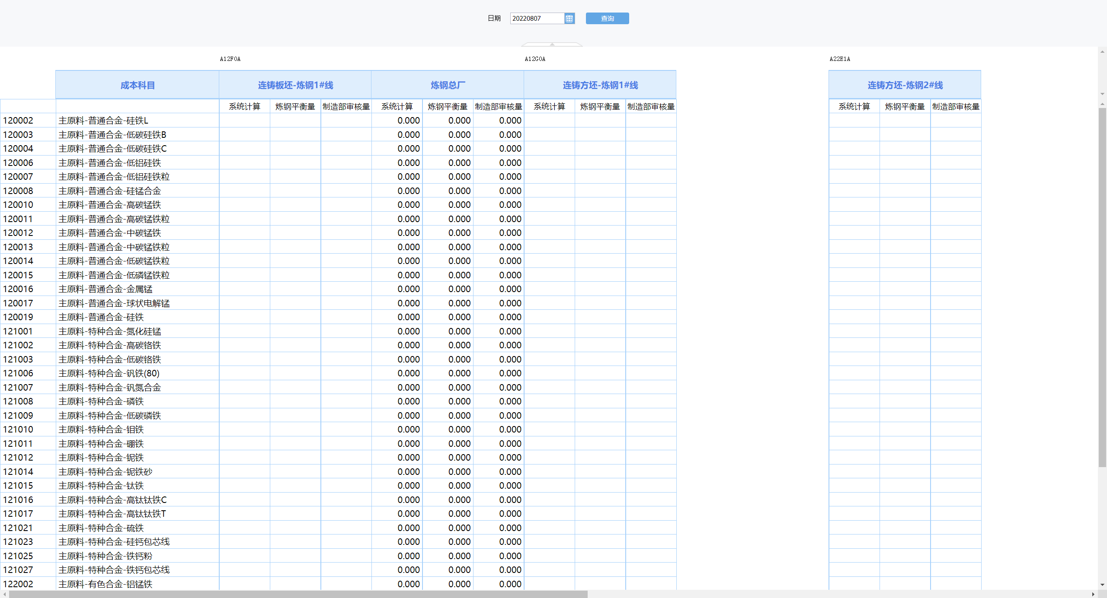The image size is (1107, 598).
Task: Select 主原料-特种合金-高碳铬铁 cell
Action: [x=138, y=345]
